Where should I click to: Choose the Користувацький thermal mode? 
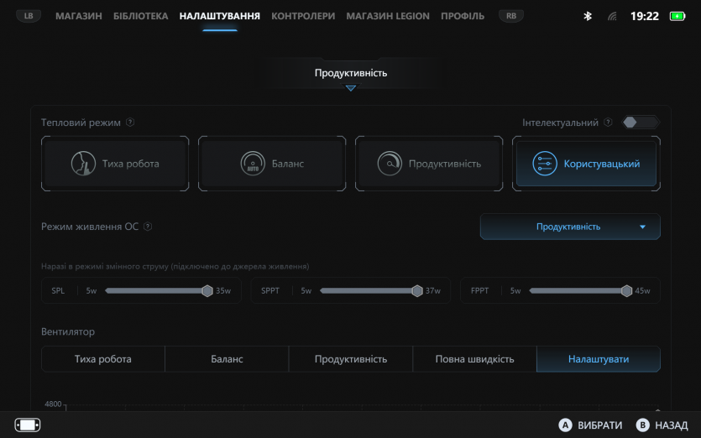pyautogui.click(x=586, y=164)
